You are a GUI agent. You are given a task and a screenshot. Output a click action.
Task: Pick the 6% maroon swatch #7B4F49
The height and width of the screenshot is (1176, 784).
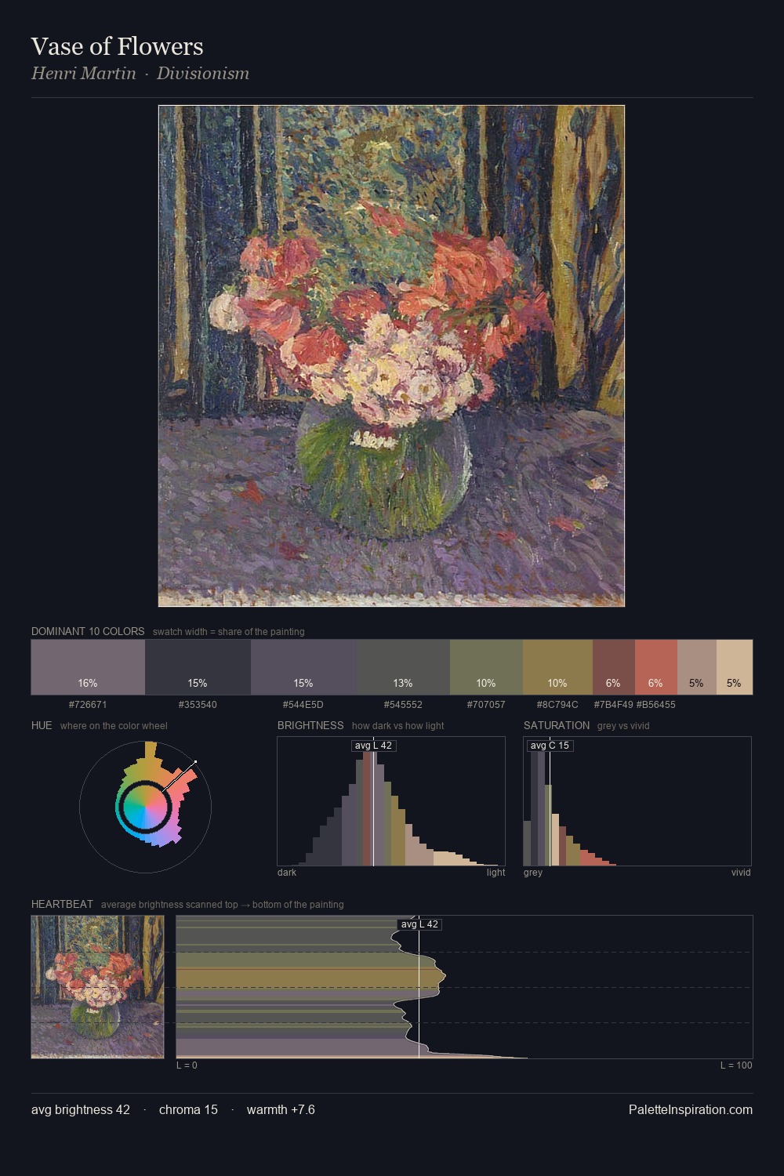(x=613, y=667)
